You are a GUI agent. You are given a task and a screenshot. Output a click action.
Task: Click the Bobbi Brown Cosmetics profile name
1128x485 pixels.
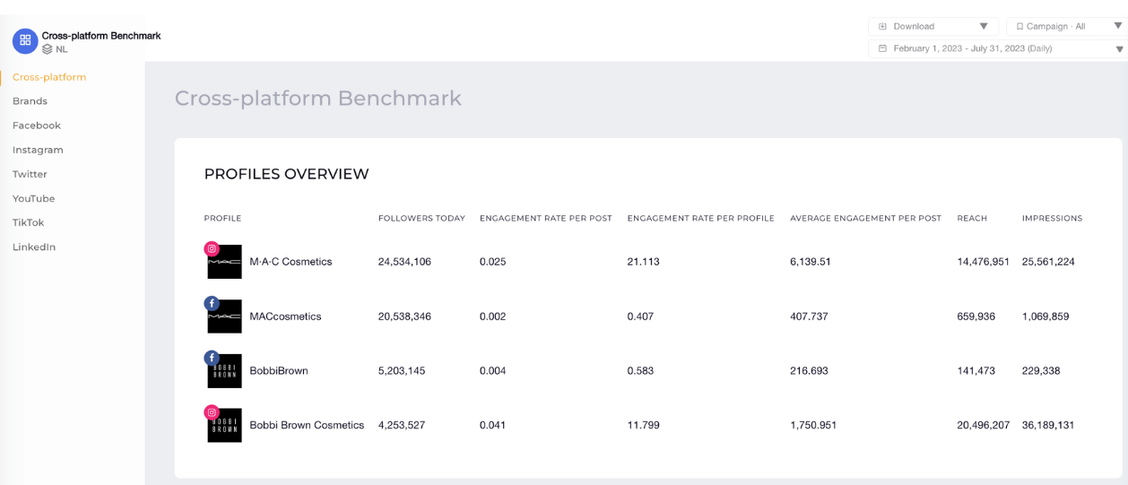pos(307,425)
